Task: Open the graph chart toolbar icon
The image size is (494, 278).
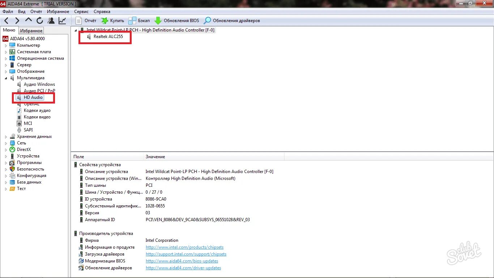Action: click(x=63, y=21)
